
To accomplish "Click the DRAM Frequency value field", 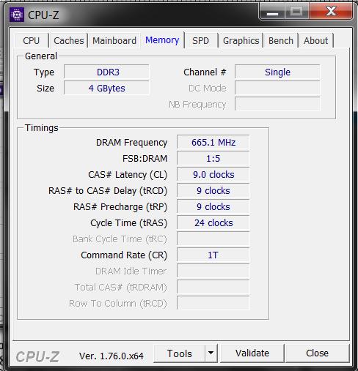I will (x=213, y=142).
